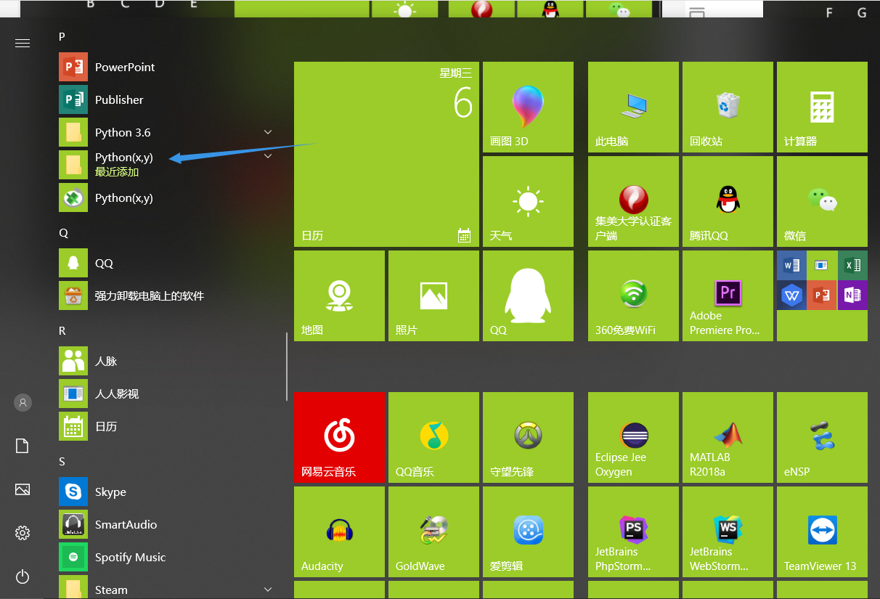
Task: Open Excel in the Office tile folder
Action: (852, 265)
